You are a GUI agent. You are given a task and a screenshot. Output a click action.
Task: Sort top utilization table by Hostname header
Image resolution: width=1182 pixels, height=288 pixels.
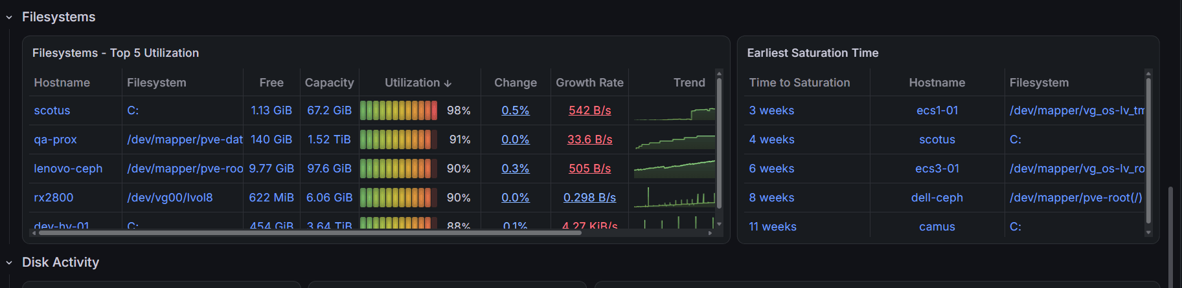pyautogui.click(x=62, y=83)
